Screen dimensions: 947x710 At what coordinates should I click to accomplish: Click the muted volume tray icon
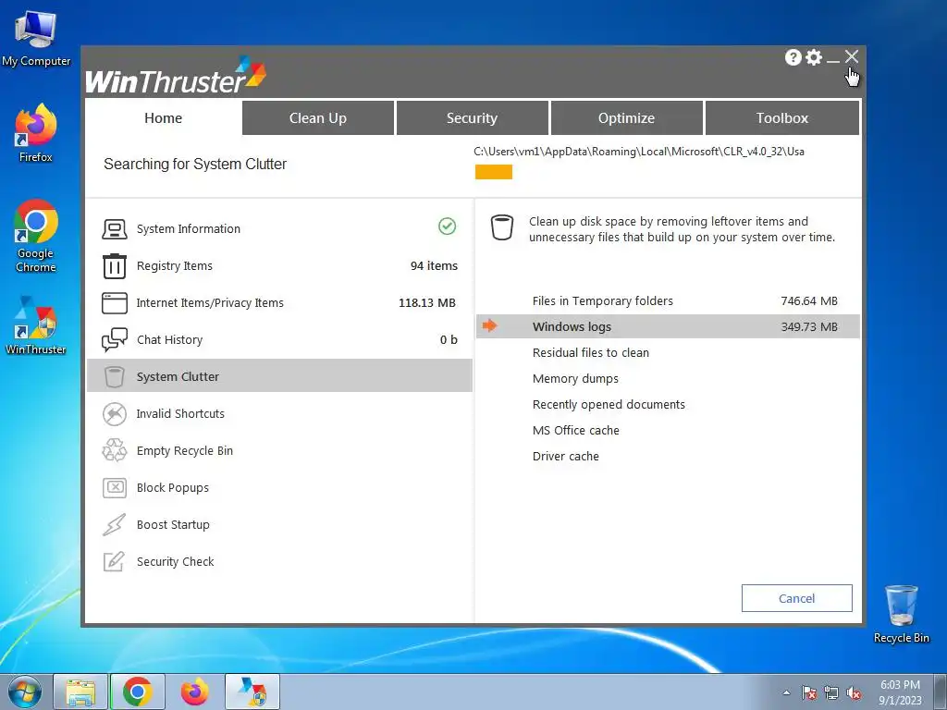tap(854, 692)
